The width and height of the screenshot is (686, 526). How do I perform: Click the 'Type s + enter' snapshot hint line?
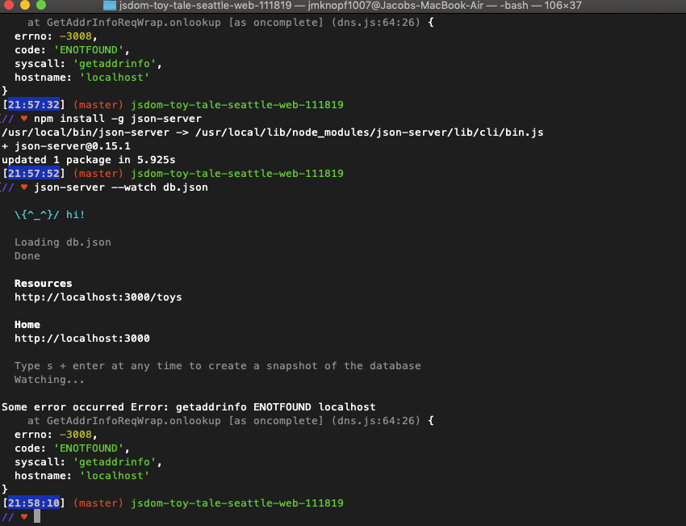click(x=217, y=366)
